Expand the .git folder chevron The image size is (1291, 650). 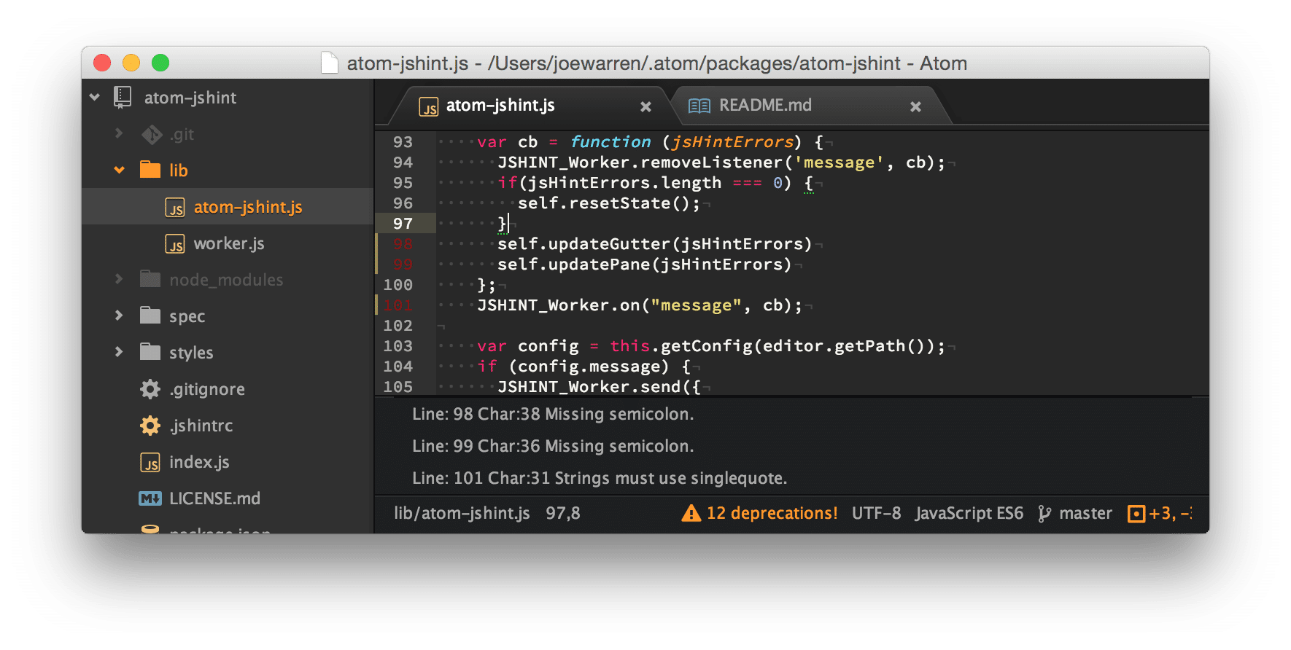tap(119, 133)
